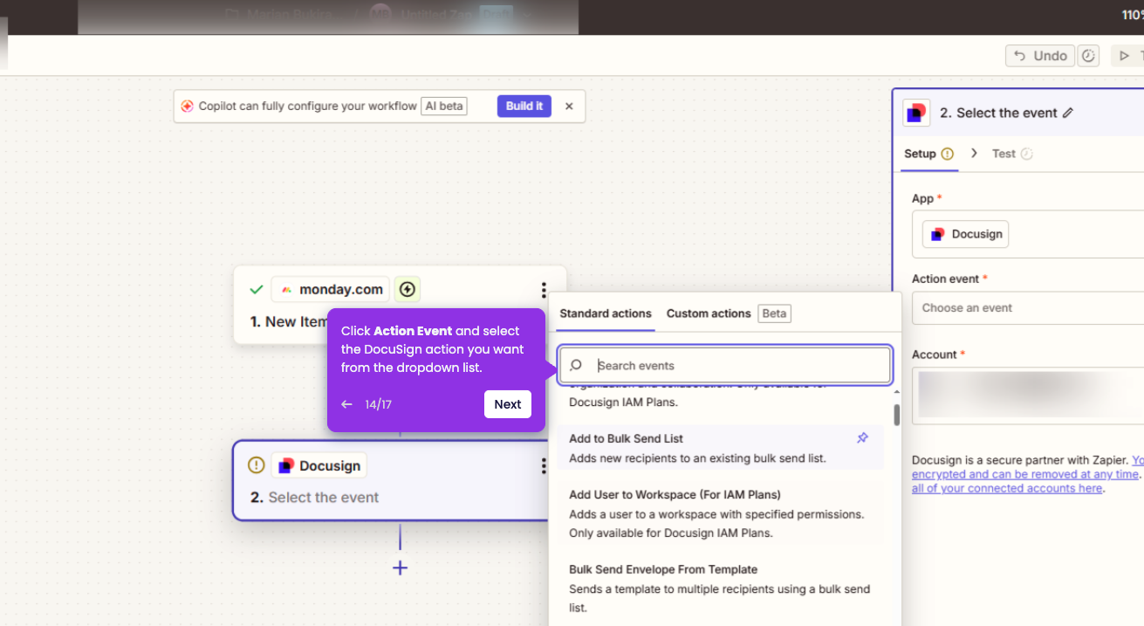Open the encrypted and can be removed link
Screen dimensions: 1144x626
1025,474
